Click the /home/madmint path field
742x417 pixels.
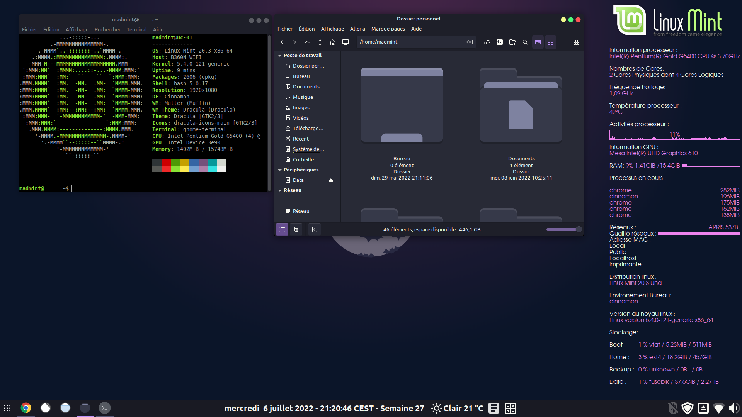point(416,42)
